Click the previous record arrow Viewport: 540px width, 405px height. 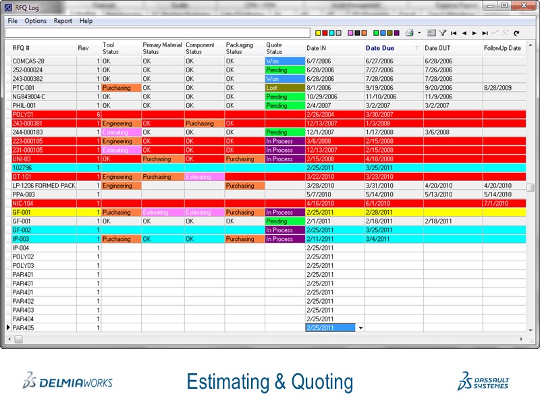pyautogui.click(x=464, y=32)
